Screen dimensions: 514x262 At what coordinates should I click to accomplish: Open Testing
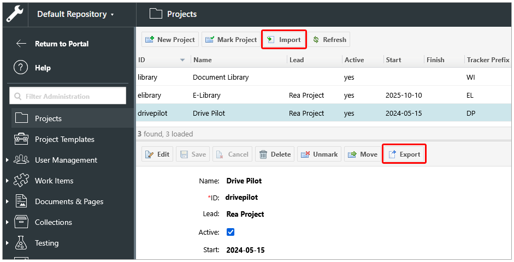click(x=47, y=243)
